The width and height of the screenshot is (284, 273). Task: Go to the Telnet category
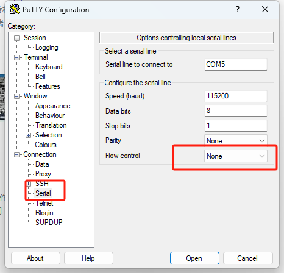coord(44,203)
